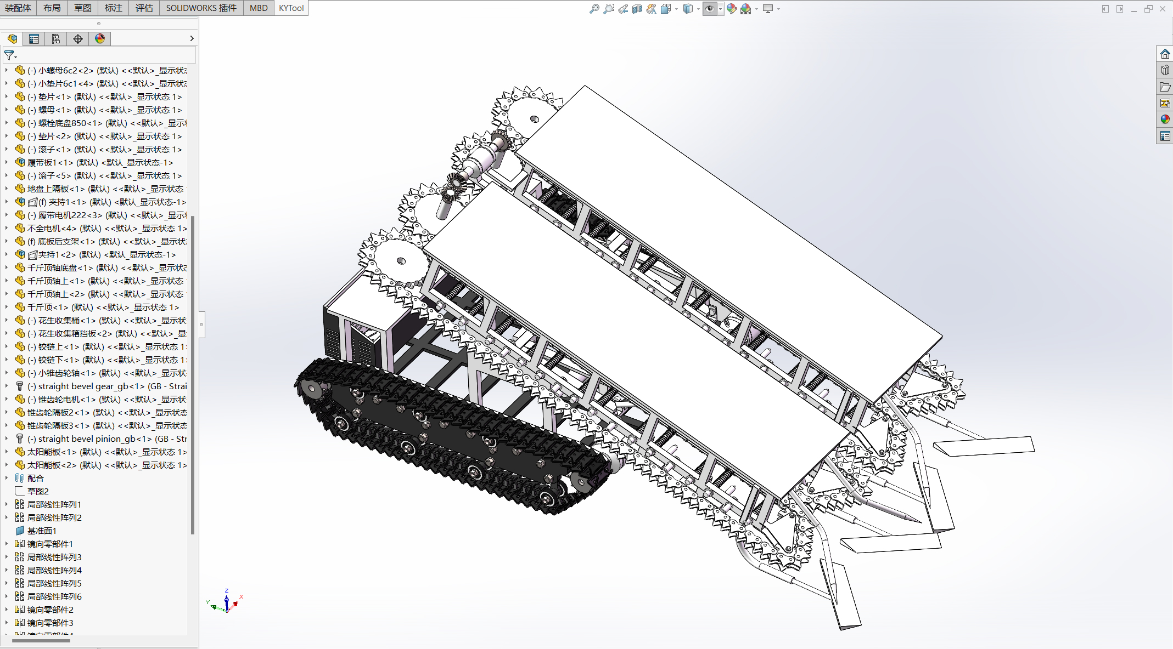Open the feature tree filter funnel
Image resolution: width=1173 pixels, height=649 pixels.
coord(10,55)
